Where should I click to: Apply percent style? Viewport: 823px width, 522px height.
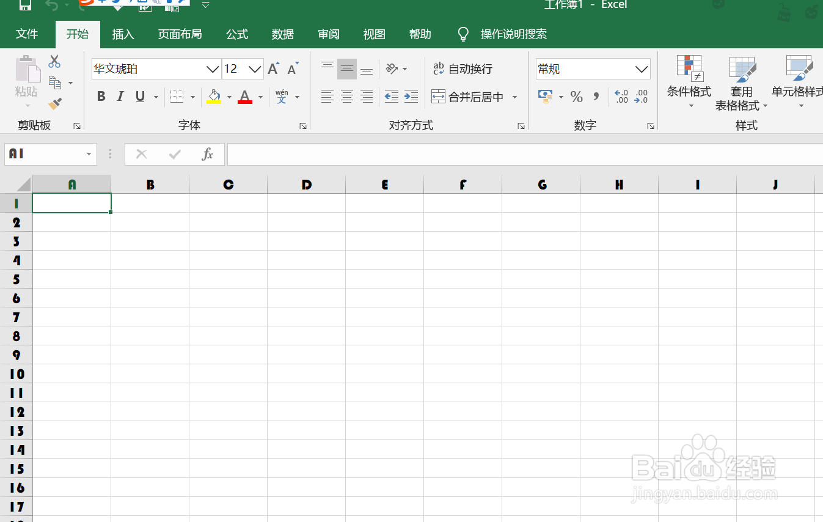click(576, 97)
